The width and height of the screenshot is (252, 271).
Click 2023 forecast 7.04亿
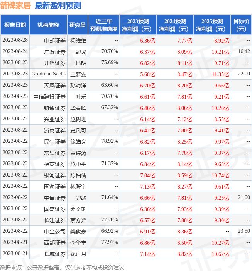pos(148,176)
